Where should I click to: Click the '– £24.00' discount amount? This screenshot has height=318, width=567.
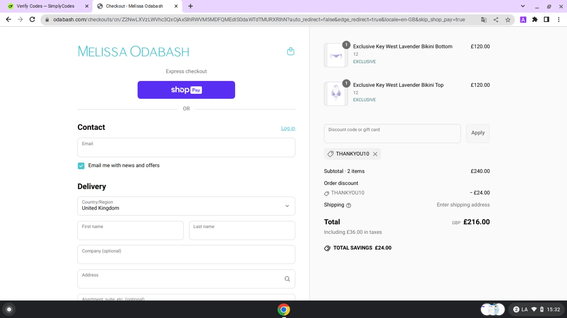pos(480,193)
